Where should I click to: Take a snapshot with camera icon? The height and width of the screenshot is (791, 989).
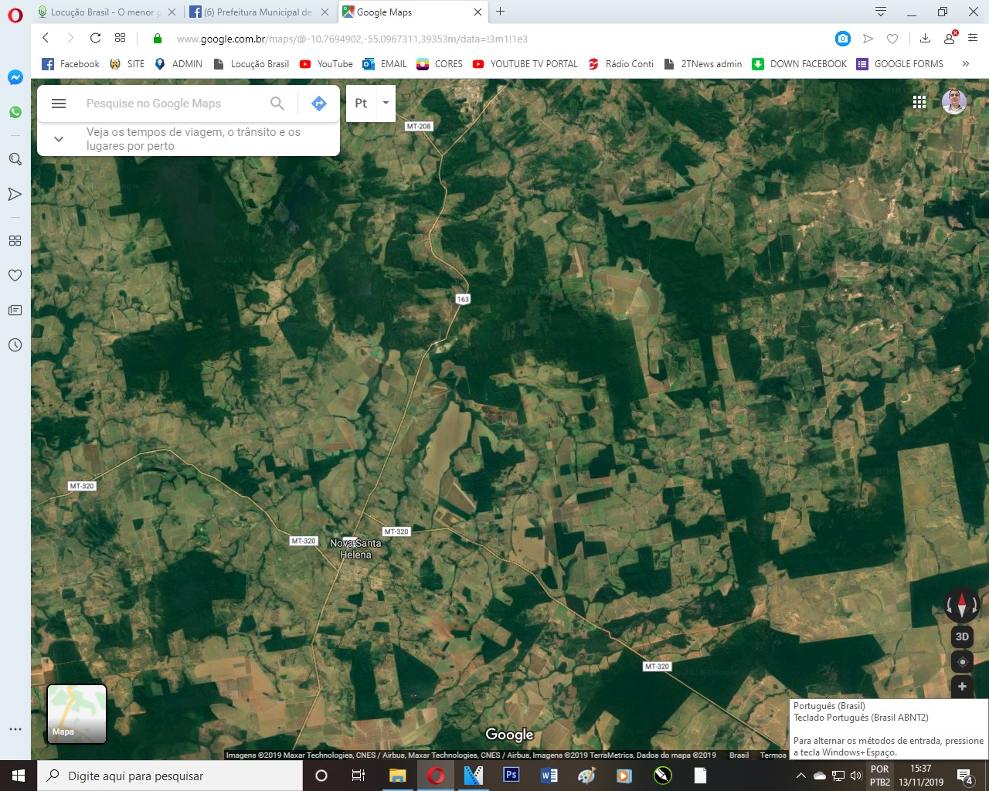coord(843,38)
